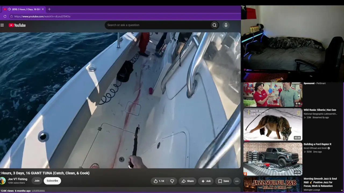
Task: Click the '124K views 6 months ago' text
Action: pos(15,191)
